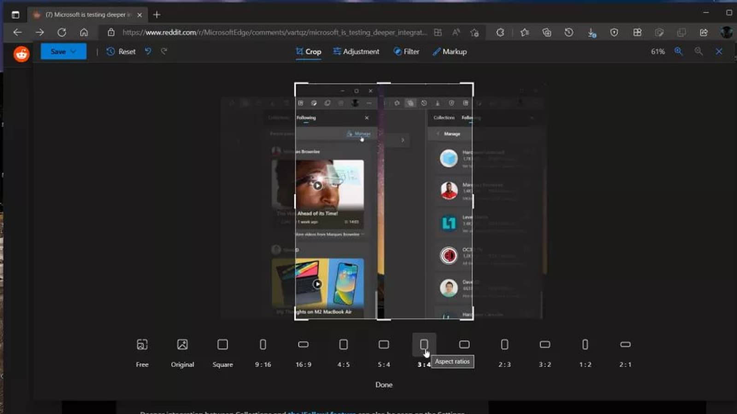Click the zoom in magnifier icon
The width and height of the screenshot is (737, 414).
coord(679,52)
